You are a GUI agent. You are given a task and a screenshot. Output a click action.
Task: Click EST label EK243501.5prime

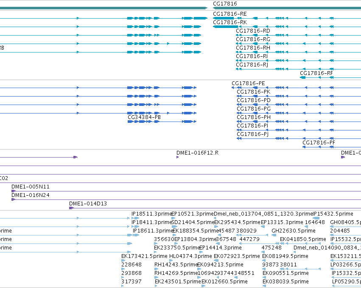tap(178, 282)
